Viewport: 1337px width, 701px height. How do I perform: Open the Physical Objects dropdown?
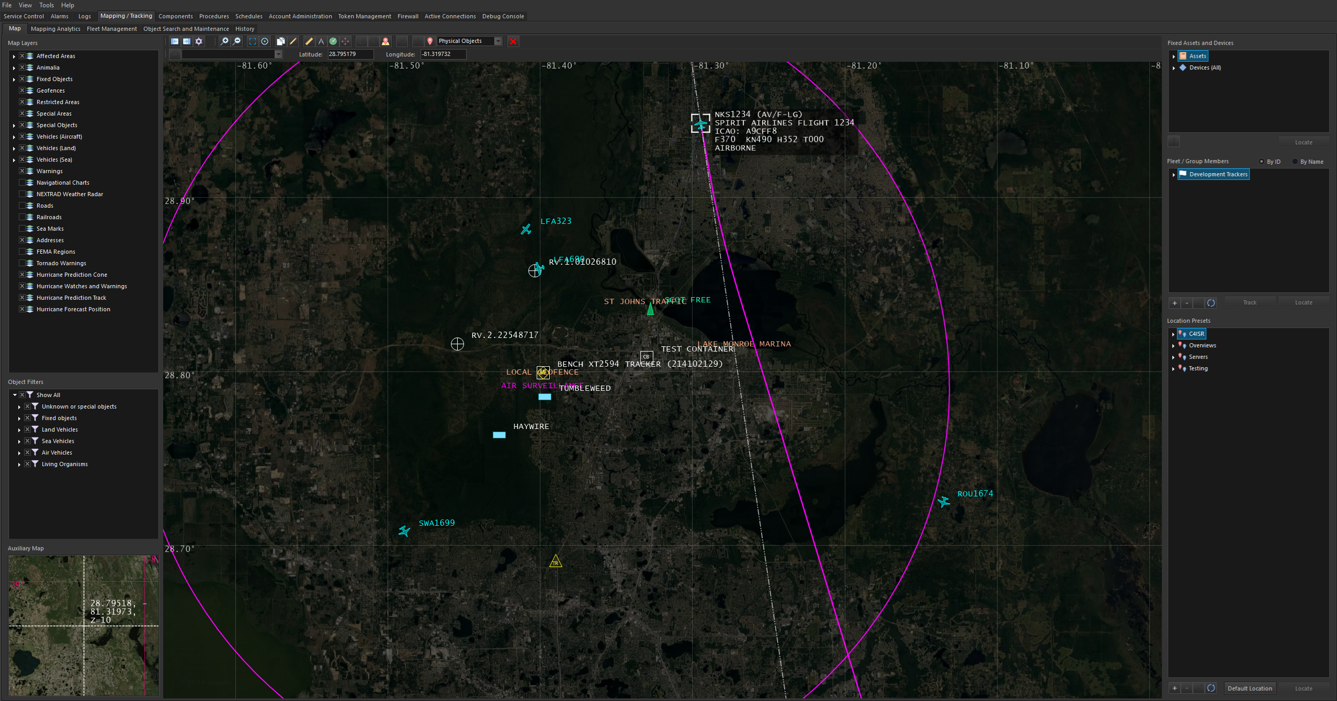pyautogui.click(x=498, y=41)
